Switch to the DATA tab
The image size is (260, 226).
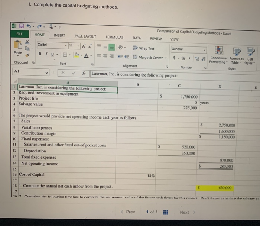coord(137,38)
